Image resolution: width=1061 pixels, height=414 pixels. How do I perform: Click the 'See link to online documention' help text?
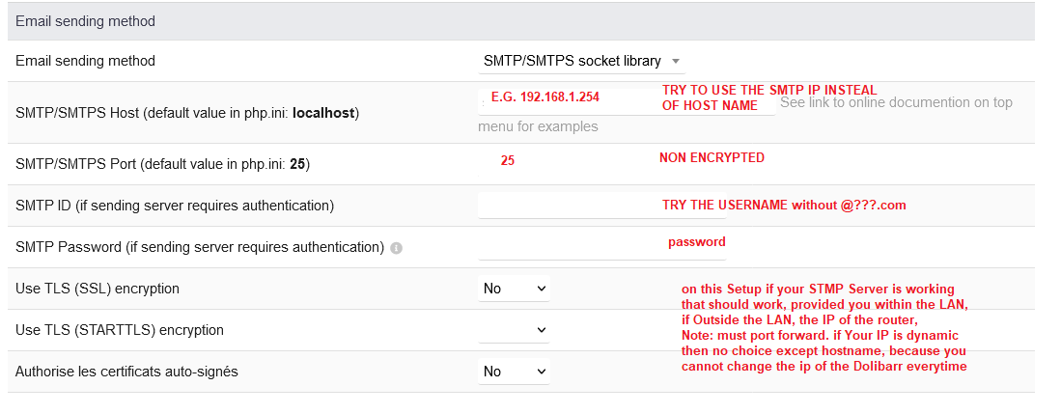(895, 102)
